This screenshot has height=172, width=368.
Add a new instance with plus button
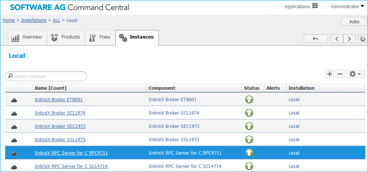(330, 74)
